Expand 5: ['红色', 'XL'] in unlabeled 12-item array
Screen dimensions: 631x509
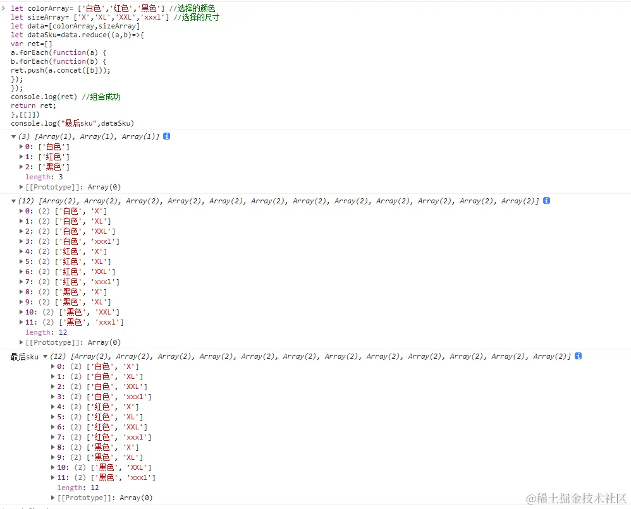pos(21,261)
